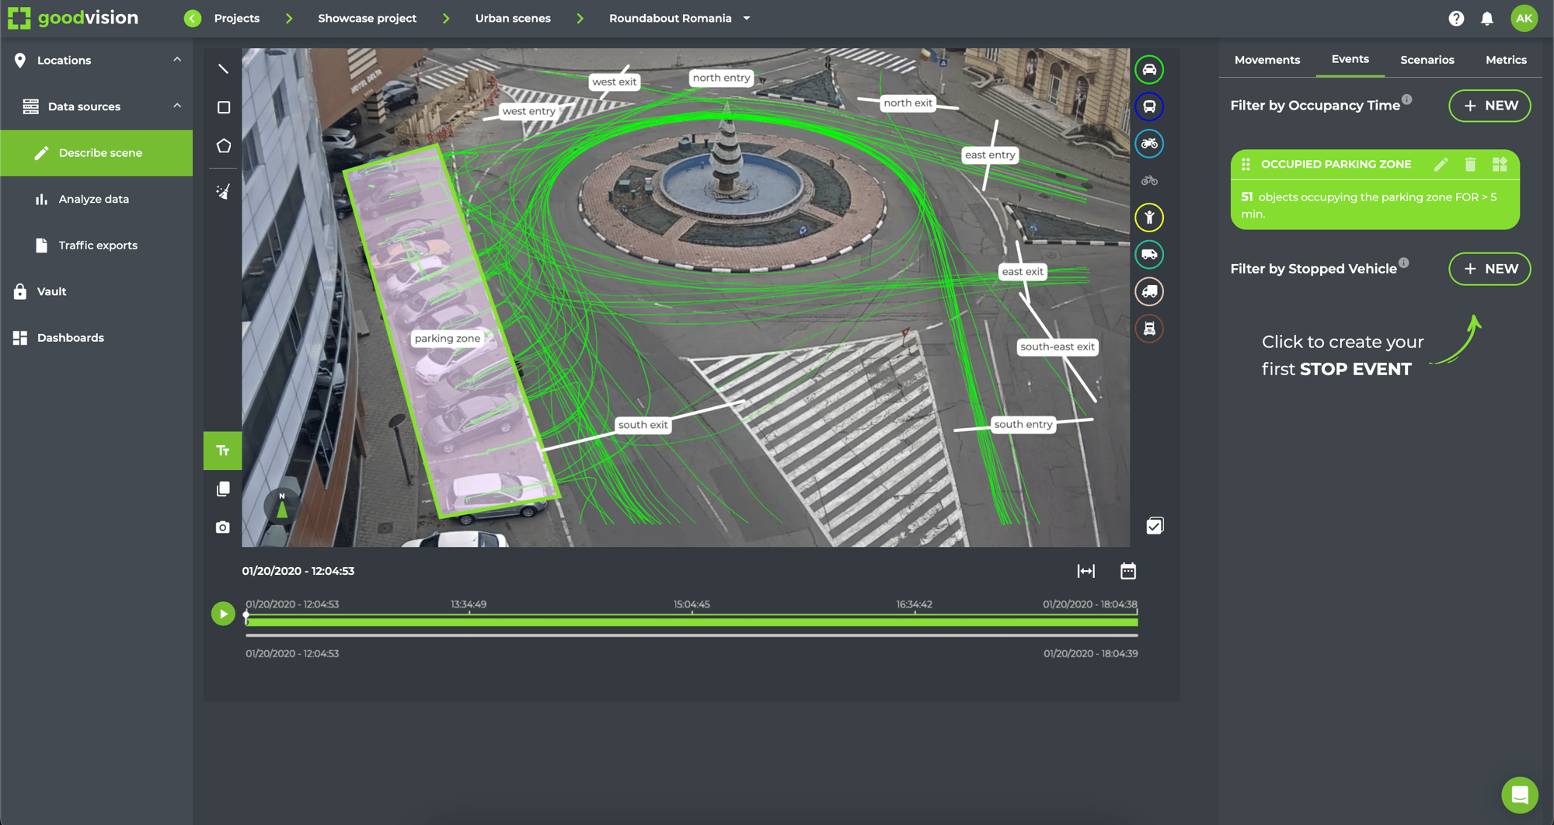The image size is (1554, 825).
Task: Collapse the Data sources section
Action: [177, 106]
